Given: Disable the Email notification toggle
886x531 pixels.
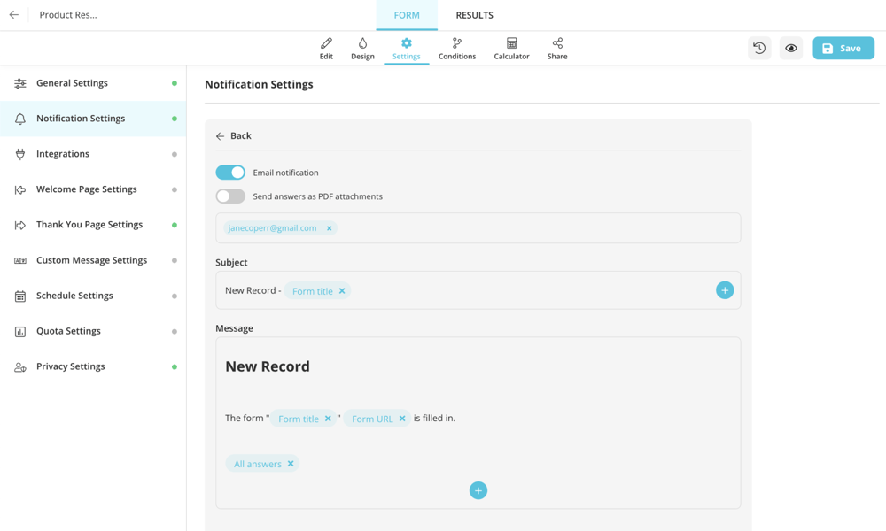Looking at the screenshot, I should tap(230, 173).
